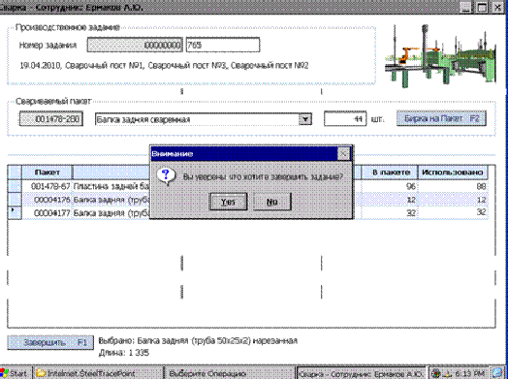
Task: Decline with the No button
Action: coord(272,202)
